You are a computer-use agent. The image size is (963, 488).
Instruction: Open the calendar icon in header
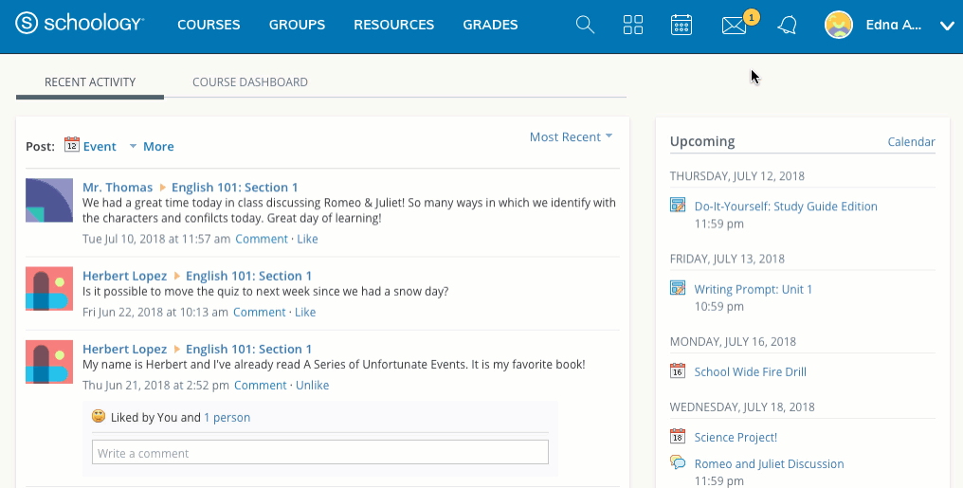(681, 26)
